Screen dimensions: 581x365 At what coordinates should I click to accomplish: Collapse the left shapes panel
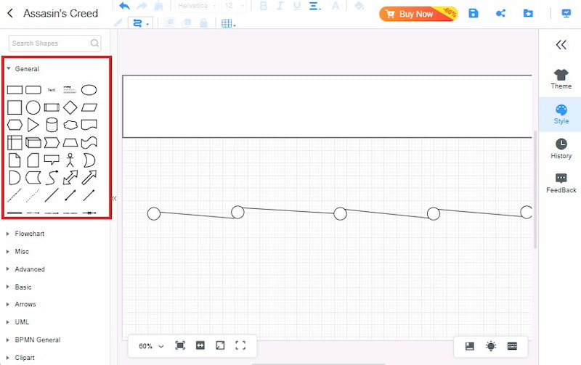tap(114, 198)
